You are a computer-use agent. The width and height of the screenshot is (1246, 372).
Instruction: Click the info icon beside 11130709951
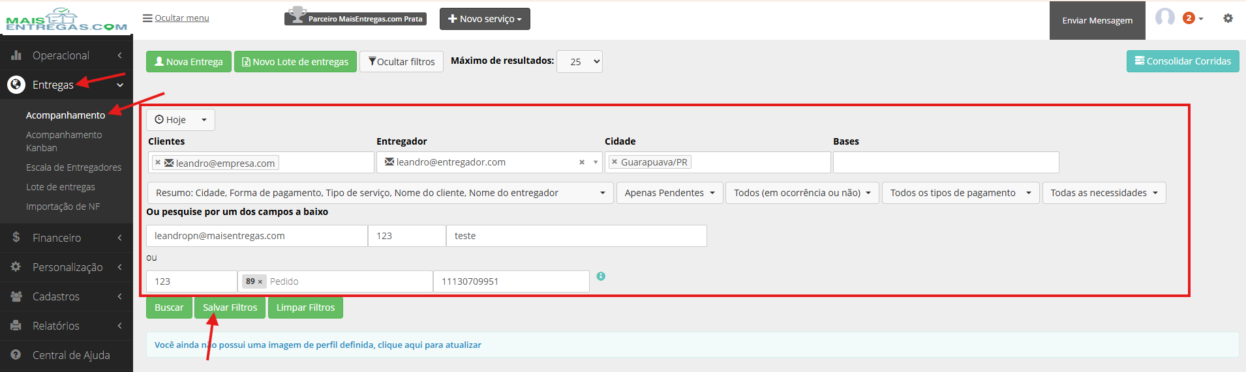601,276
